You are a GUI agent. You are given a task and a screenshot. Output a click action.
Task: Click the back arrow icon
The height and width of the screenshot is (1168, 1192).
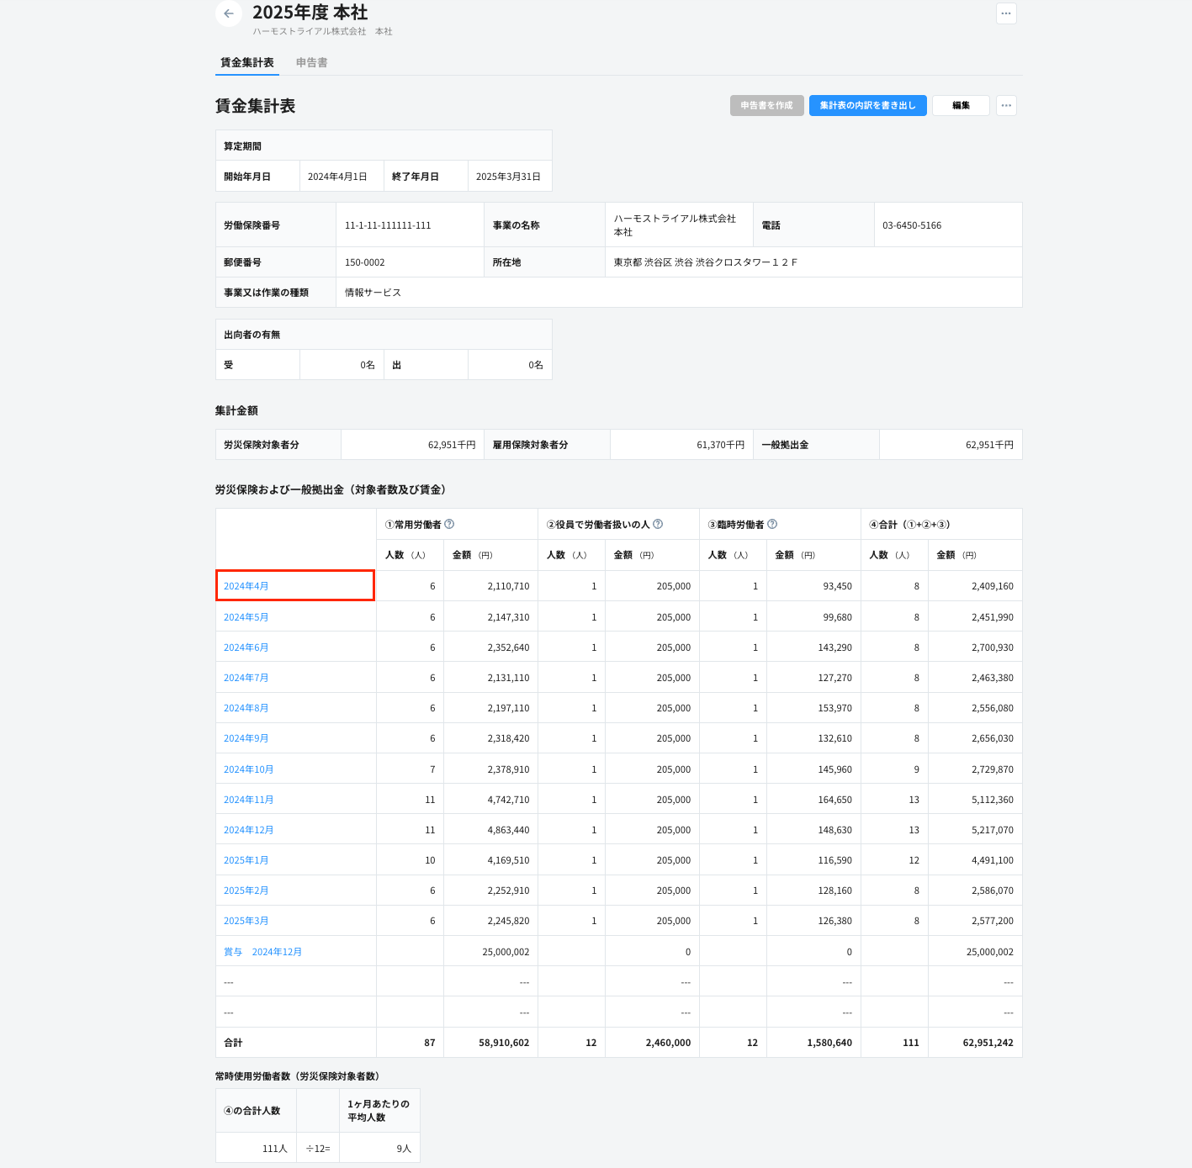(x=229, y=13)
